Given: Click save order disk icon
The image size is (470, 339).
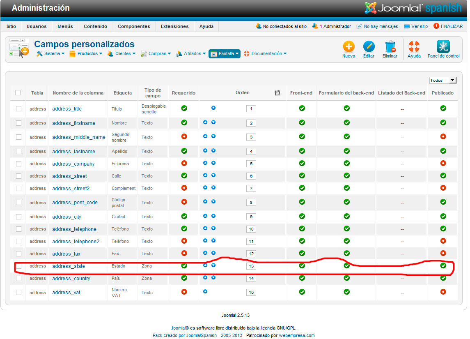Looking at the screenshot, I should pos(277,93).
